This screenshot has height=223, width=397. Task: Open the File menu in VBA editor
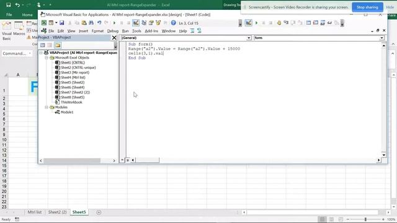(51, 31)
